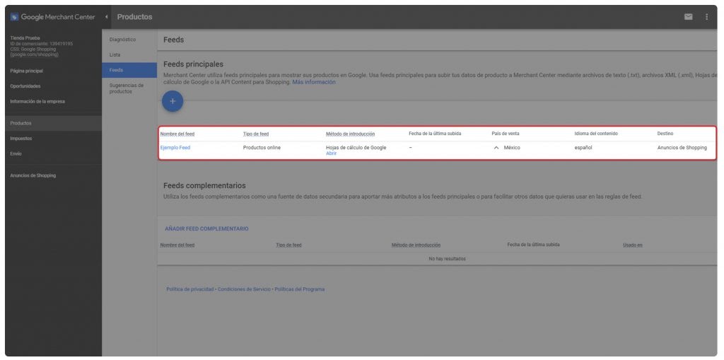
Task: Open Información de la empresa
Action: pos(37,101)
